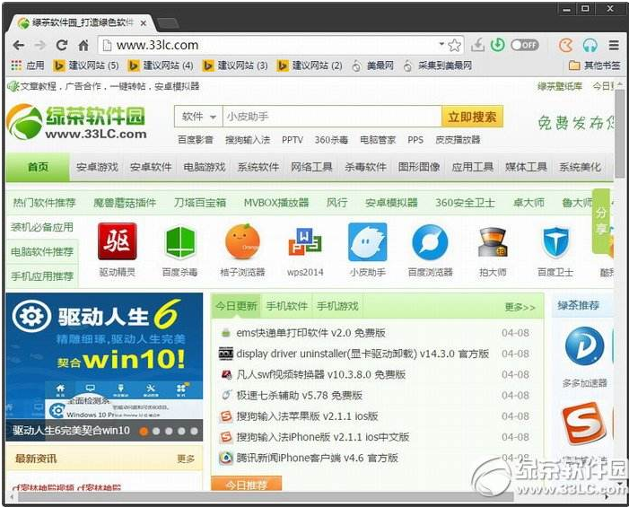Viewport: 629px width, 507px height.
Task: Open ems快递单打印软件 v2.0 免费版
Action: (310, 333)
